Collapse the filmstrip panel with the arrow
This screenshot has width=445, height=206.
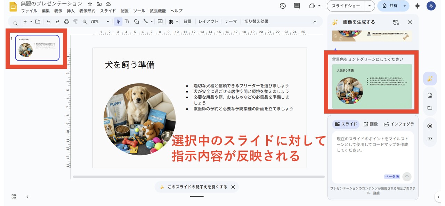[x=27, y=197]
